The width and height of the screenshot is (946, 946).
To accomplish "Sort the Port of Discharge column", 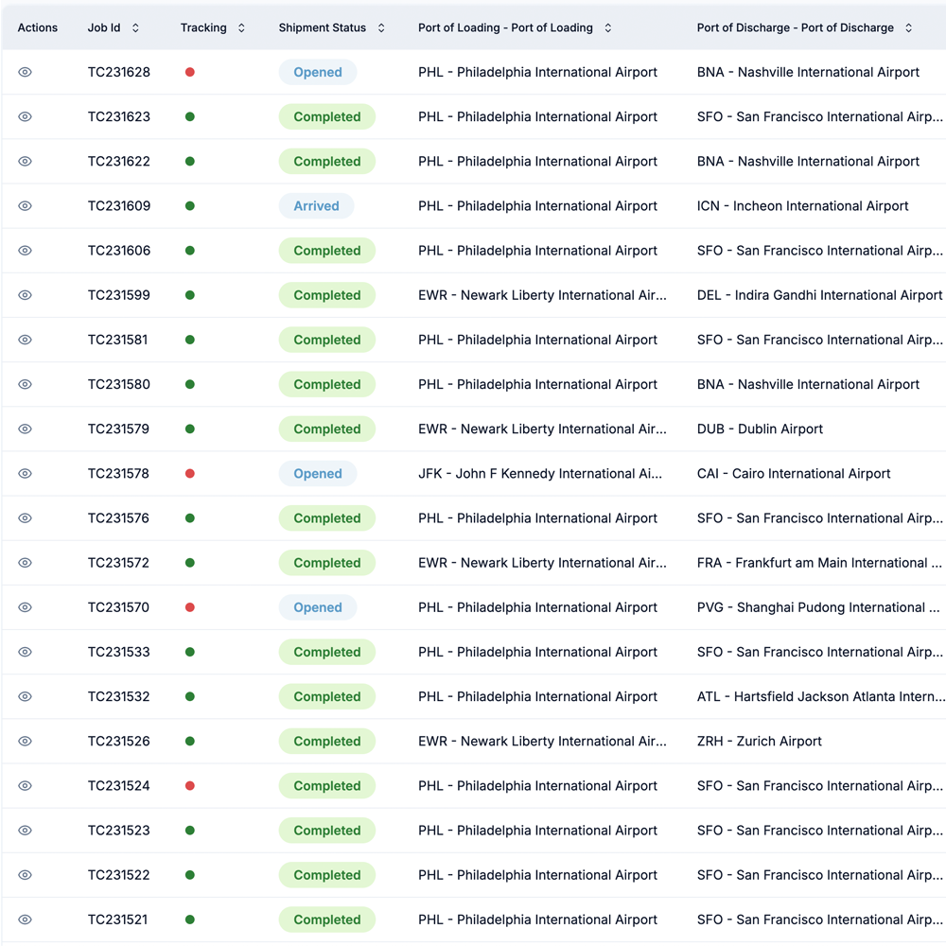I will 908,28.
